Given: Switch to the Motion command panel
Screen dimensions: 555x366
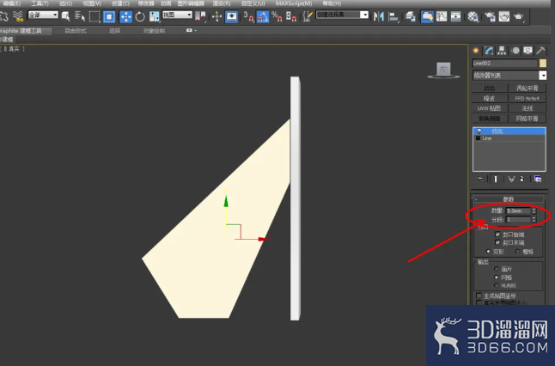Looking at the screenshot, I should tap(515, 51).
